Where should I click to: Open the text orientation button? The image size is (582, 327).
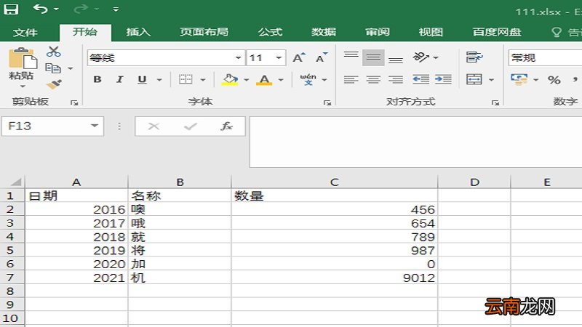[x=421, y=57]
